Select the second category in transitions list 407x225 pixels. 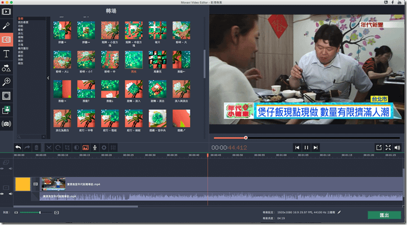click(x=23, y=22)
